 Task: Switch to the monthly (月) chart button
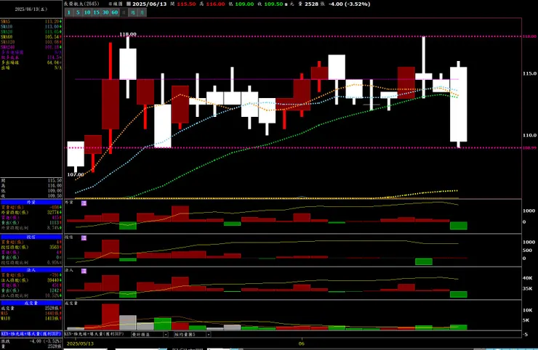point(142,12)
